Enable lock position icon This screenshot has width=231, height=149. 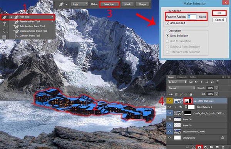point(186,94)
